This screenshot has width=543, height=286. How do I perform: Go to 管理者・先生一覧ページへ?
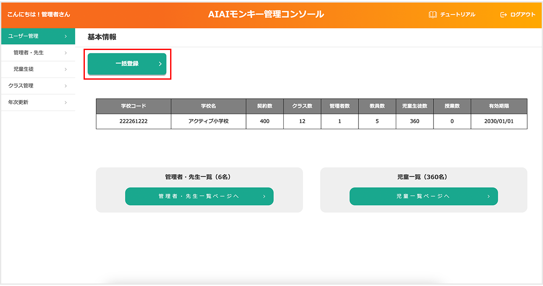[199, 197]
